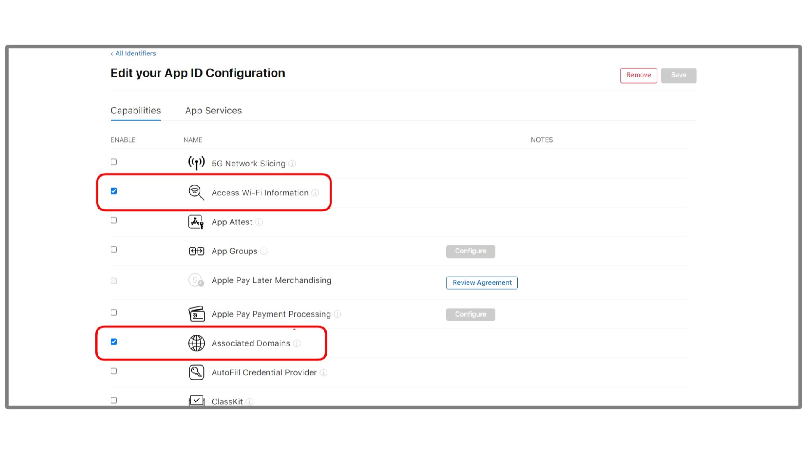807x454 pixels.
Task: Select the Capabilities tab
Action: (x=135, y=111)
